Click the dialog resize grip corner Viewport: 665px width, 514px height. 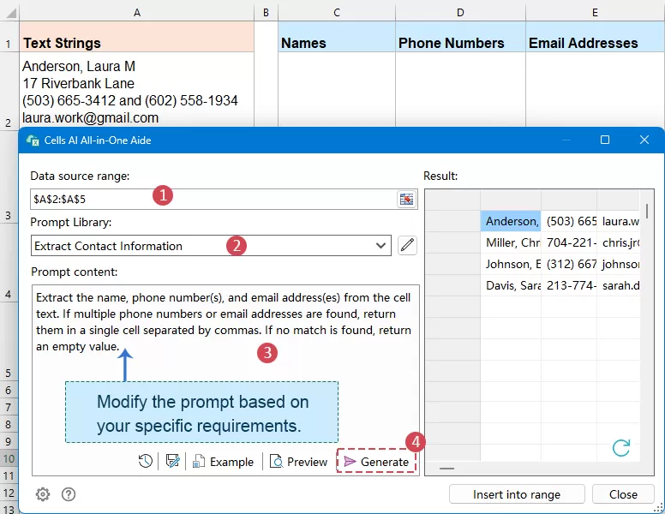click(x=657, y=507)
